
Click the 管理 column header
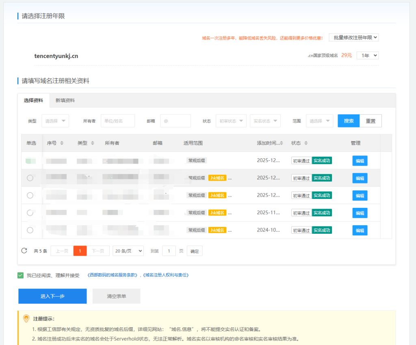point(355,143)
